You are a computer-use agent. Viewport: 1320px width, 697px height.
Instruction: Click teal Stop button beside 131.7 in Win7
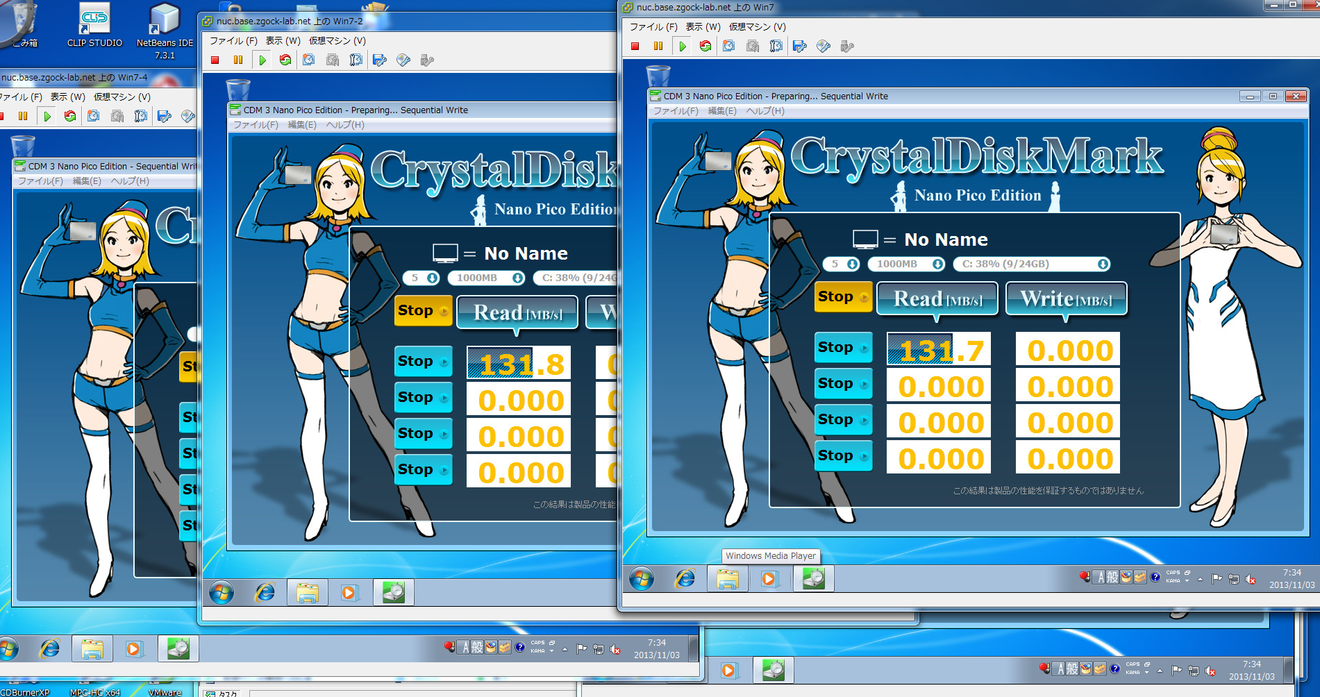843,347
